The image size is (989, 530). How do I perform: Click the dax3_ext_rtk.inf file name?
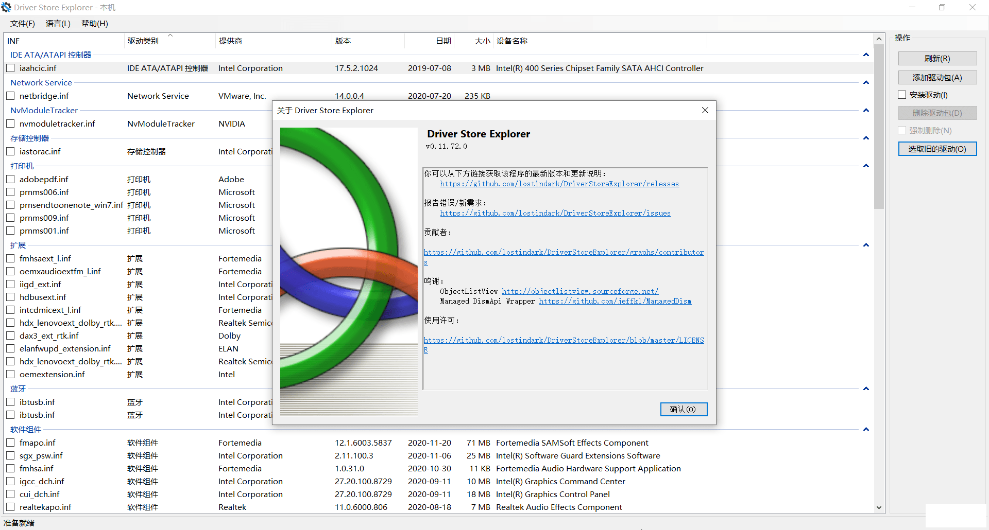(x=49, y=335)
